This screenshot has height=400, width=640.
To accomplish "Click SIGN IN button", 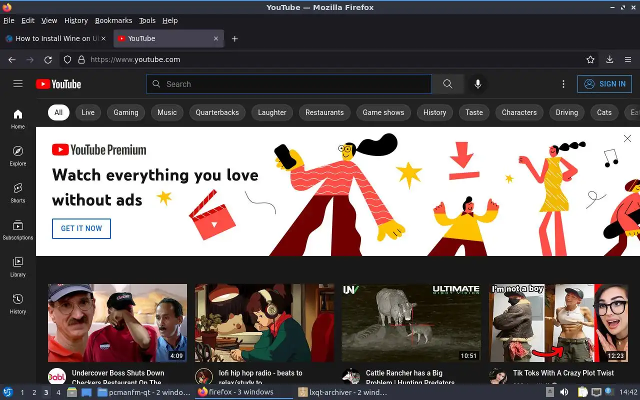I will 604,84.
